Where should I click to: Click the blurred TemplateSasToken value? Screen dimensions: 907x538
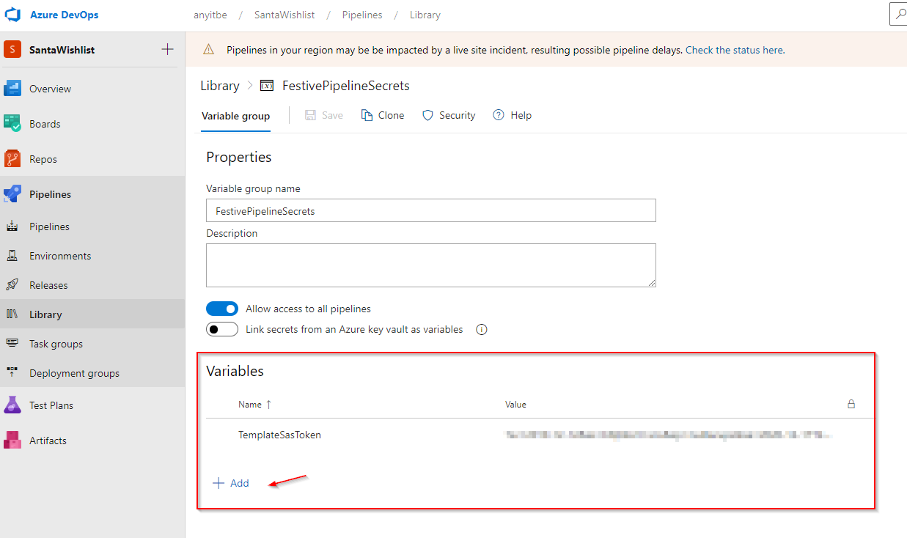(668, 435)
